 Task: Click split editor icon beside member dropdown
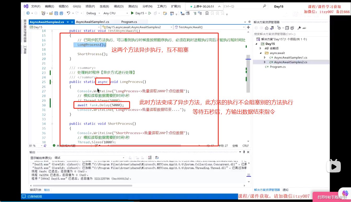(x=248, y=27)
